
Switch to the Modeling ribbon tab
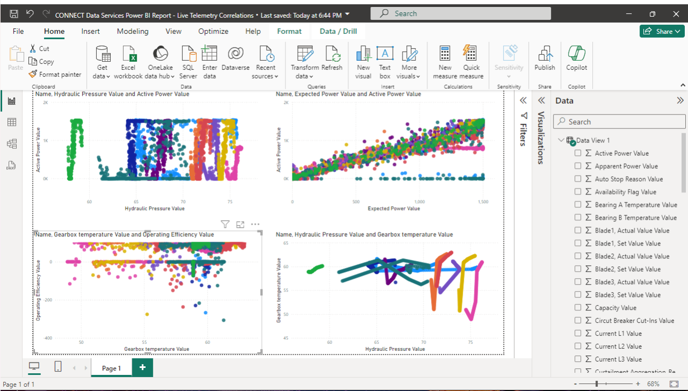[132, 31]
